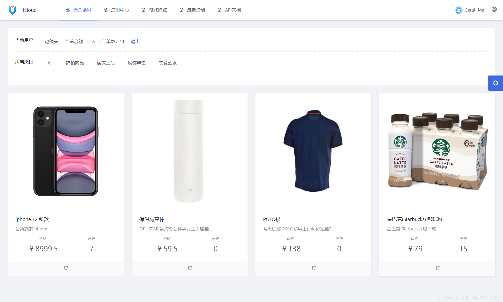Click the user name 赵俊夫
The image size is (503, 302).
click(x=51, y=41)
